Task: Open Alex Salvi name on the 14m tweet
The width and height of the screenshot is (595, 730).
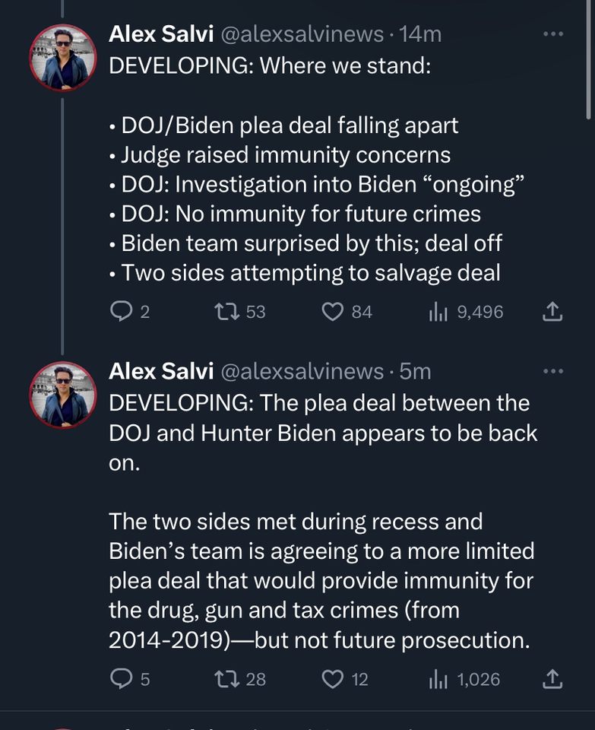Action: tap(160, 34)
